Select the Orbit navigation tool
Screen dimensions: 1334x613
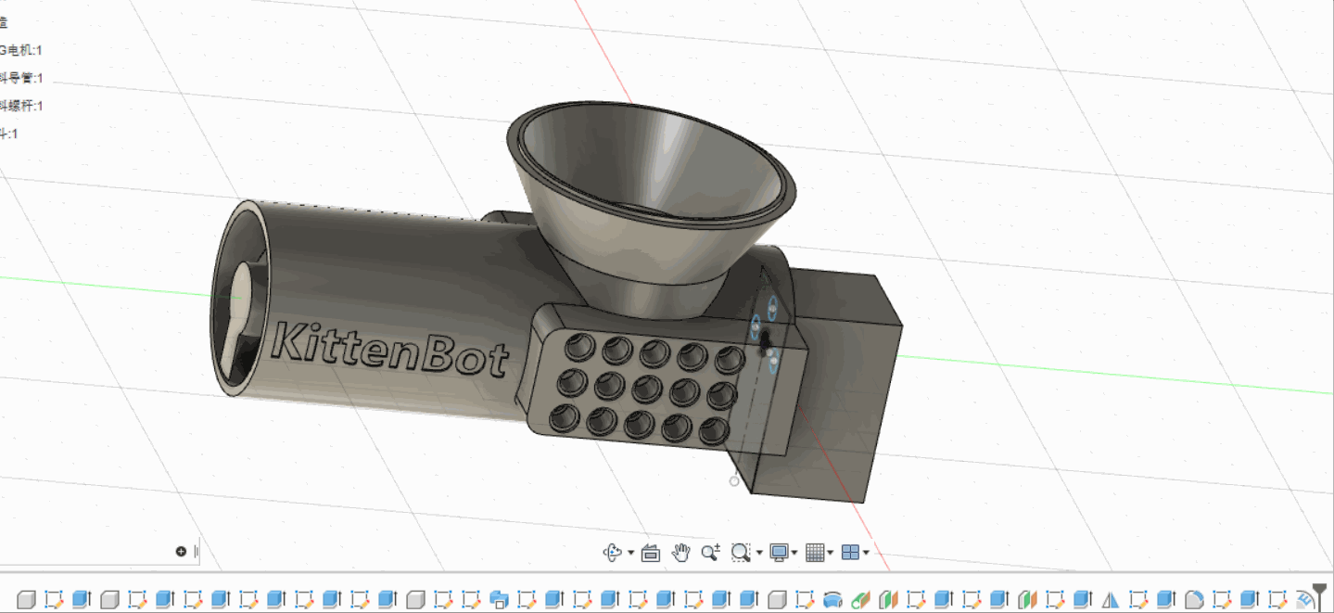pos(612,553)
